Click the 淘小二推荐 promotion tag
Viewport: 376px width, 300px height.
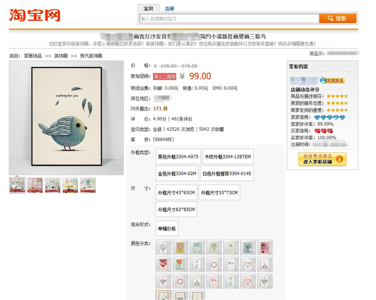coord(165,77)
